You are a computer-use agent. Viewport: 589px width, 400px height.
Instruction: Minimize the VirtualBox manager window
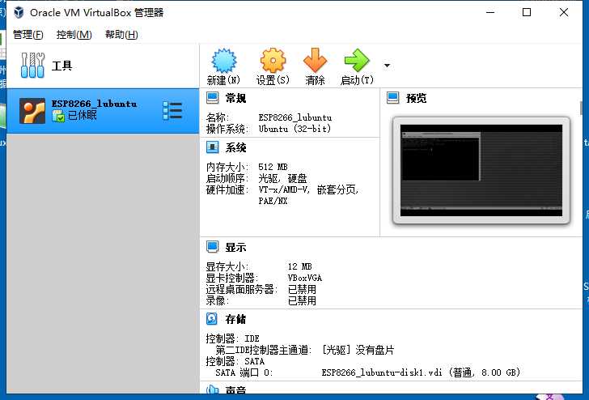490,12
